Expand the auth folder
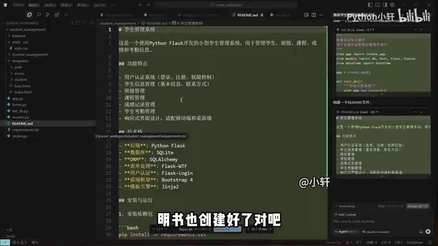 [x=18, y=67]
